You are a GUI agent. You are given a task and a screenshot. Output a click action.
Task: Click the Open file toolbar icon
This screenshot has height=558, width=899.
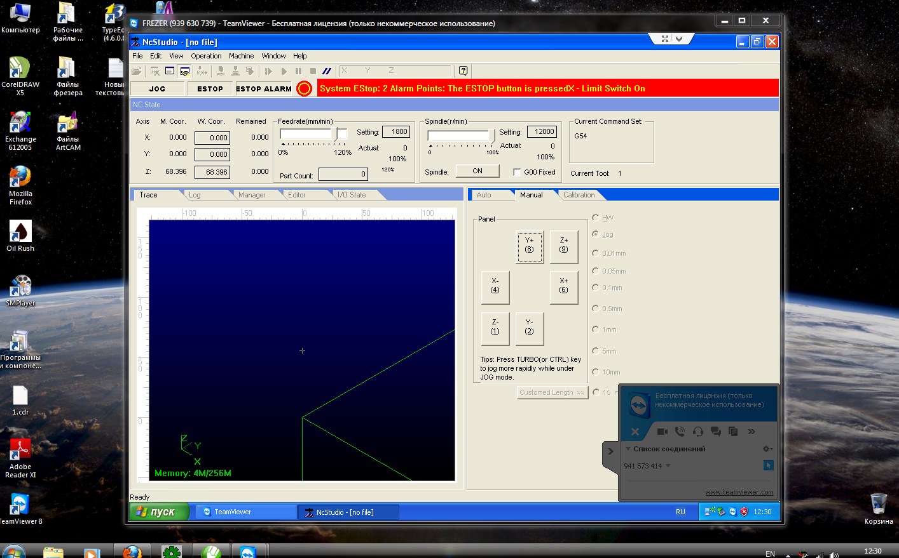coord(137,71)
